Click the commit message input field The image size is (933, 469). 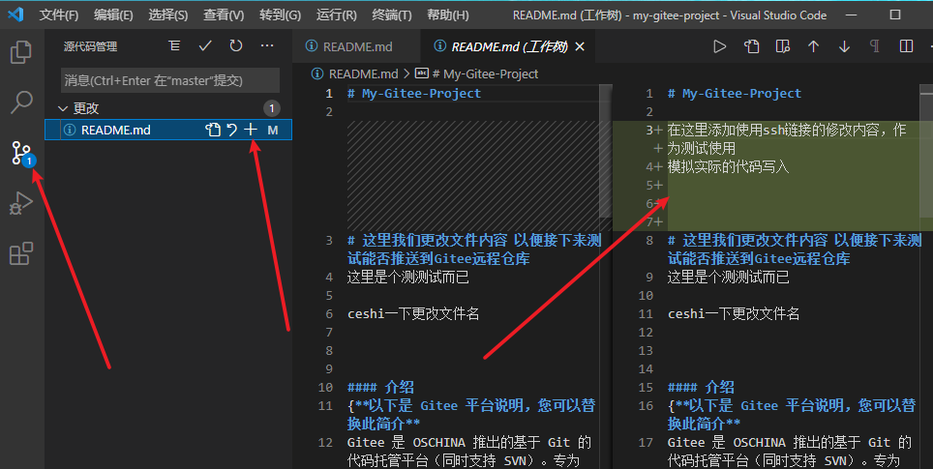(170, 80)
